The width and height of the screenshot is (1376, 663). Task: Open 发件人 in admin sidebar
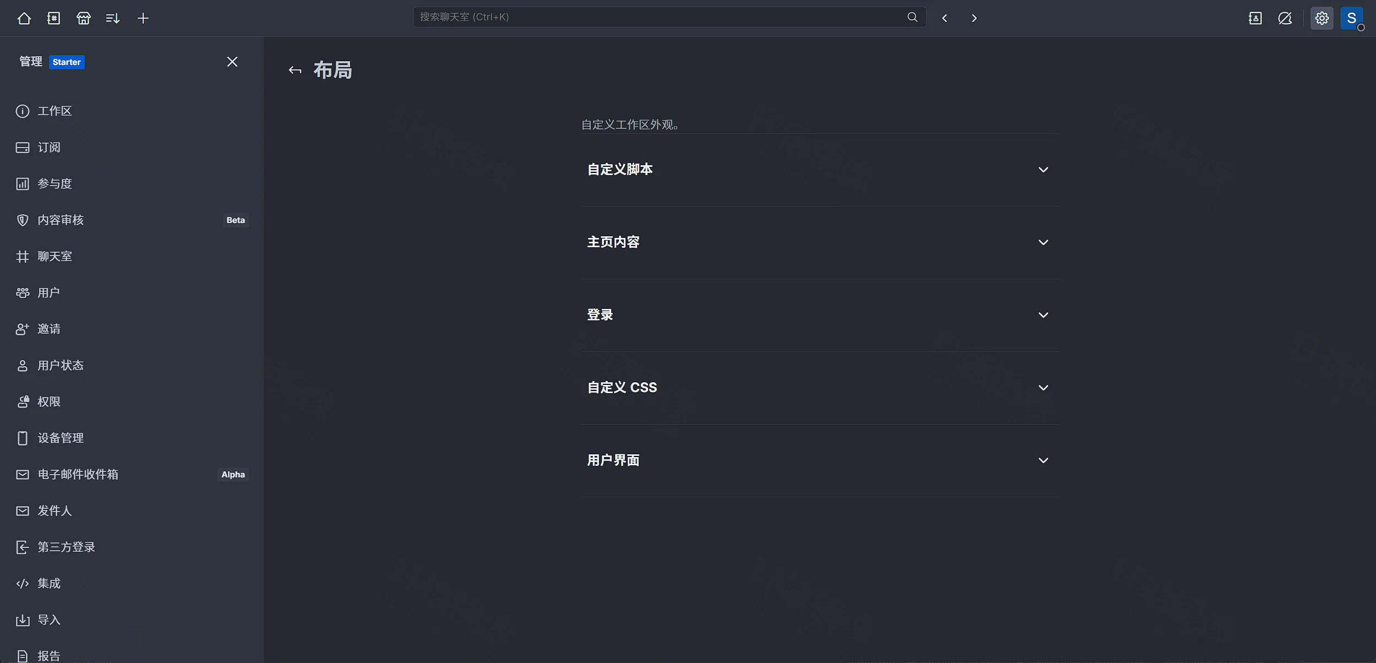click(132, 511)
